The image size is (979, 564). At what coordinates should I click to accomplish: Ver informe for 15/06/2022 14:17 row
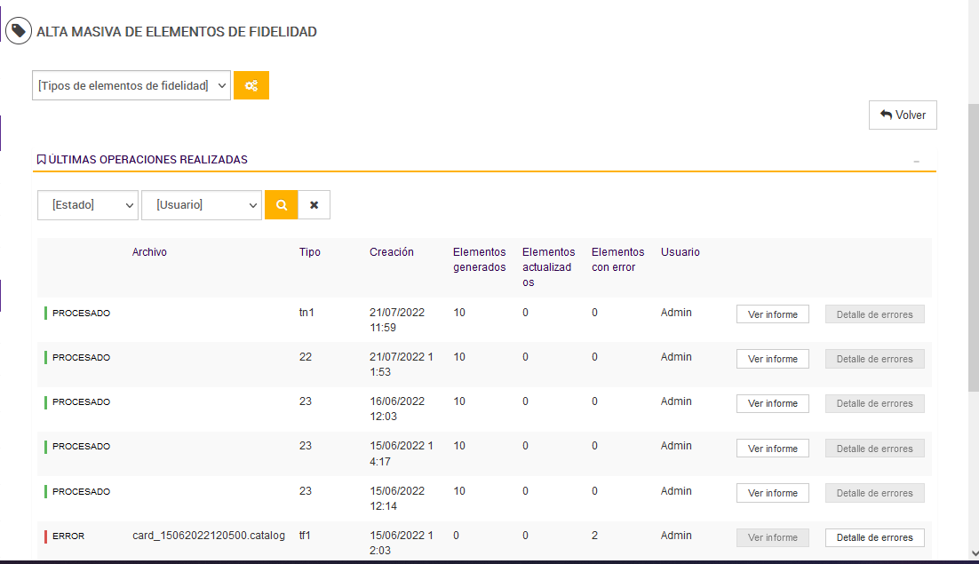tap(773, 449)
